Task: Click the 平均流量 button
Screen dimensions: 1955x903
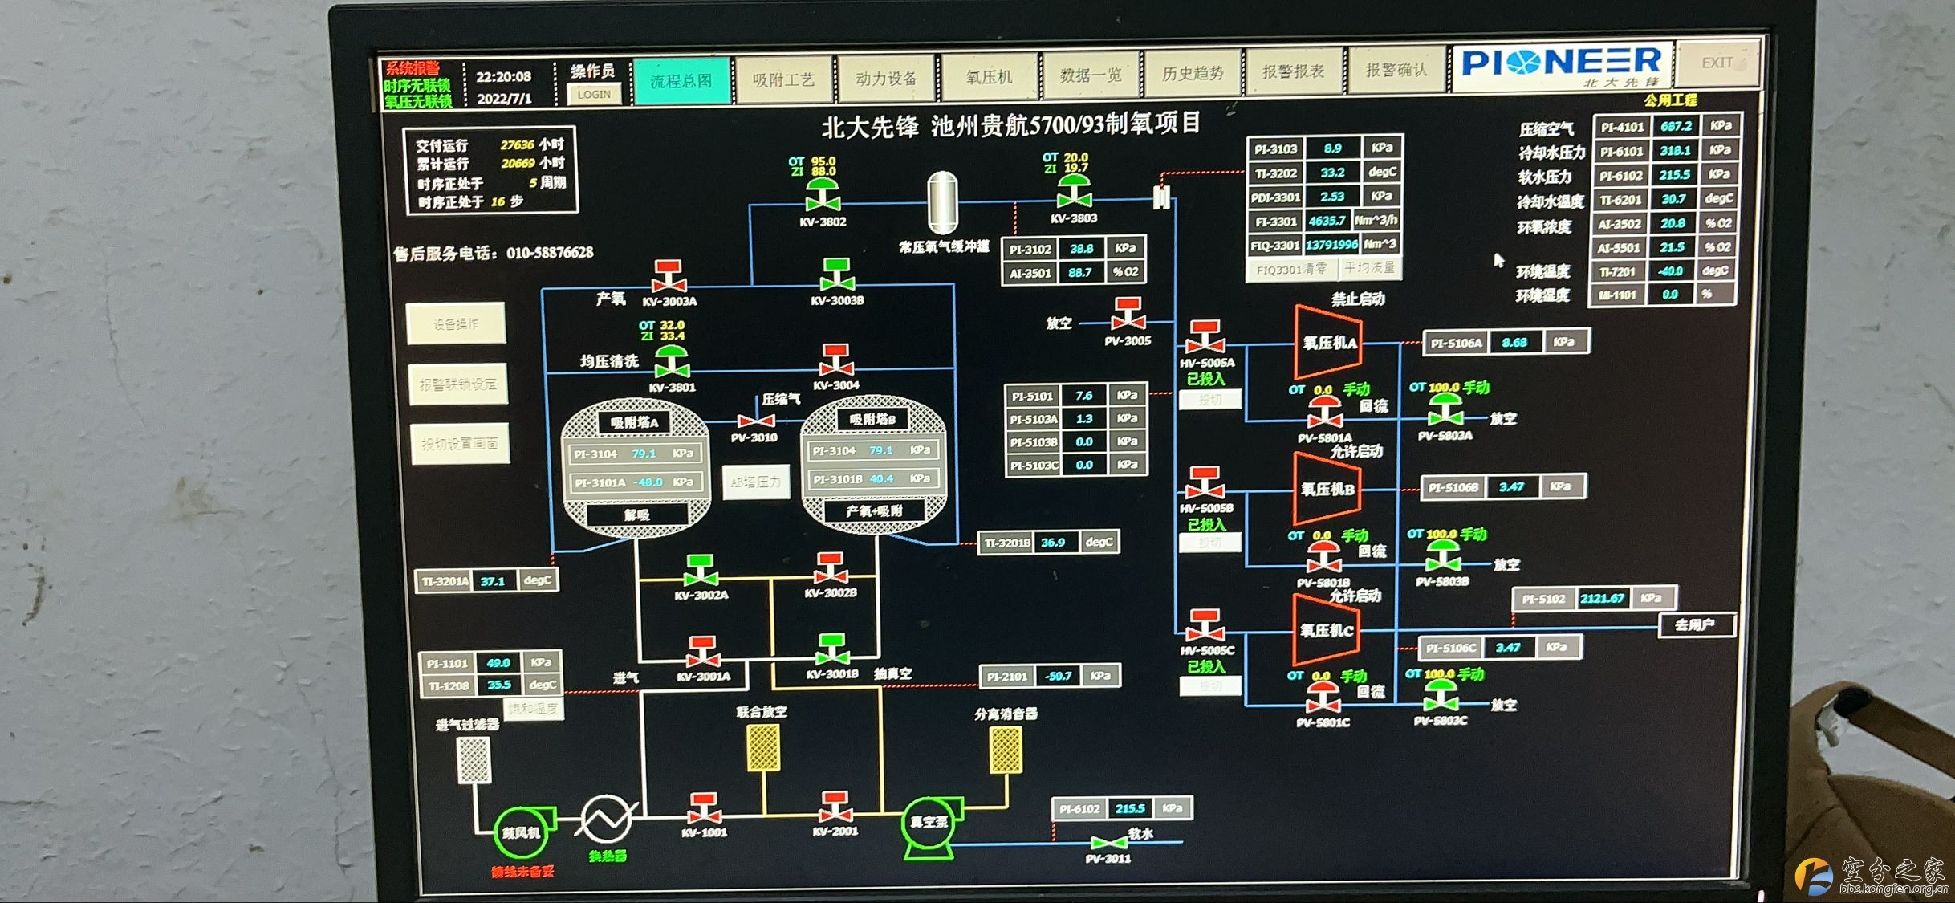Action: pyautogui.click(x=1369, y=267)
